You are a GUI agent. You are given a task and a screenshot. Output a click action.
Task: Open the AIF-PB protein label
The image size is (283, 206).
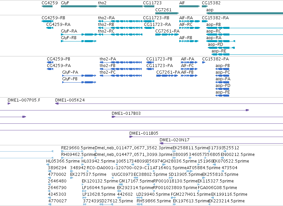(187, 72)
